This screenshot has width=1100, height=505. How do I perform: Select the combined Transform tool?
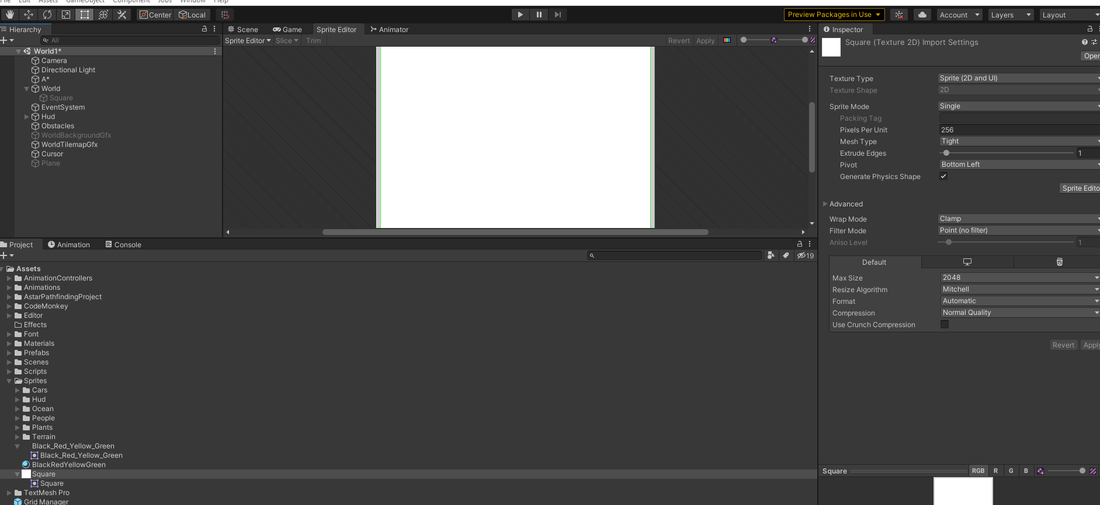103,15
